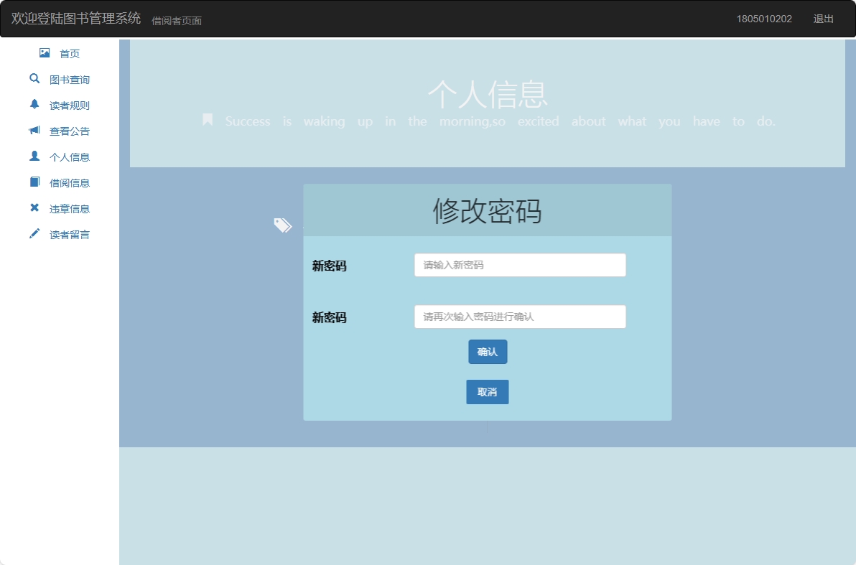
Task: Select the 首页 home image icon
Action: [x=45, y=52]
